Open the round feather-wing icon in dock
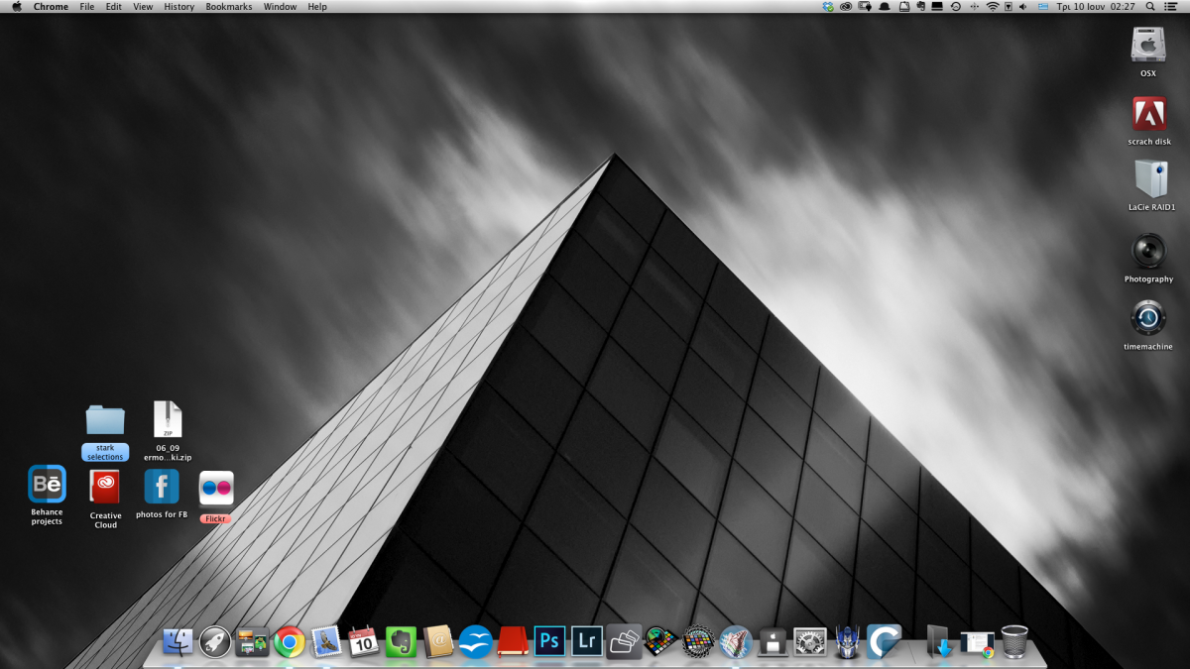Image resolution: width=1190 pixels, height=669 pixels. click(736, 642)
